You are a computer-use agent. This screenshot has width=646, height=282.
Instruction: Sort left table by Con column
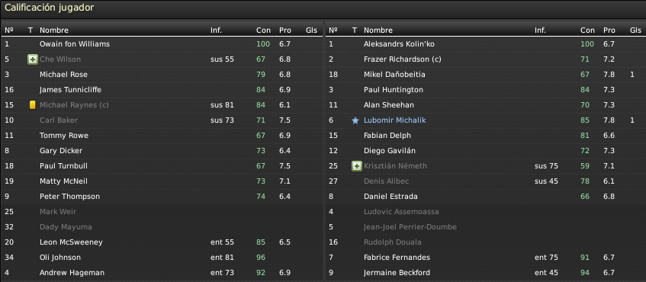(x=263, y=30)
